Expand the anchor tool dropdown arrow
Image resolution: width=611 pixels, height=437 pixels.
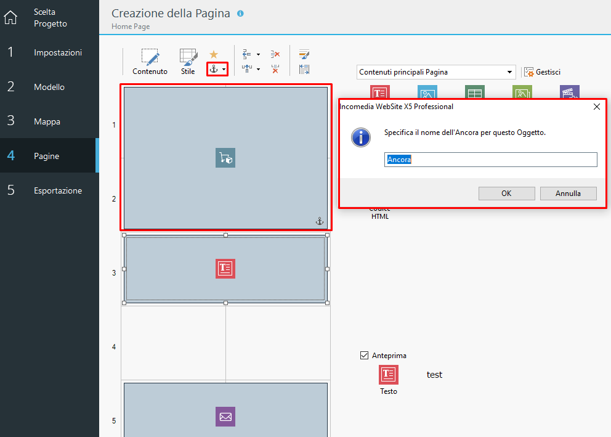click(224, 70)
